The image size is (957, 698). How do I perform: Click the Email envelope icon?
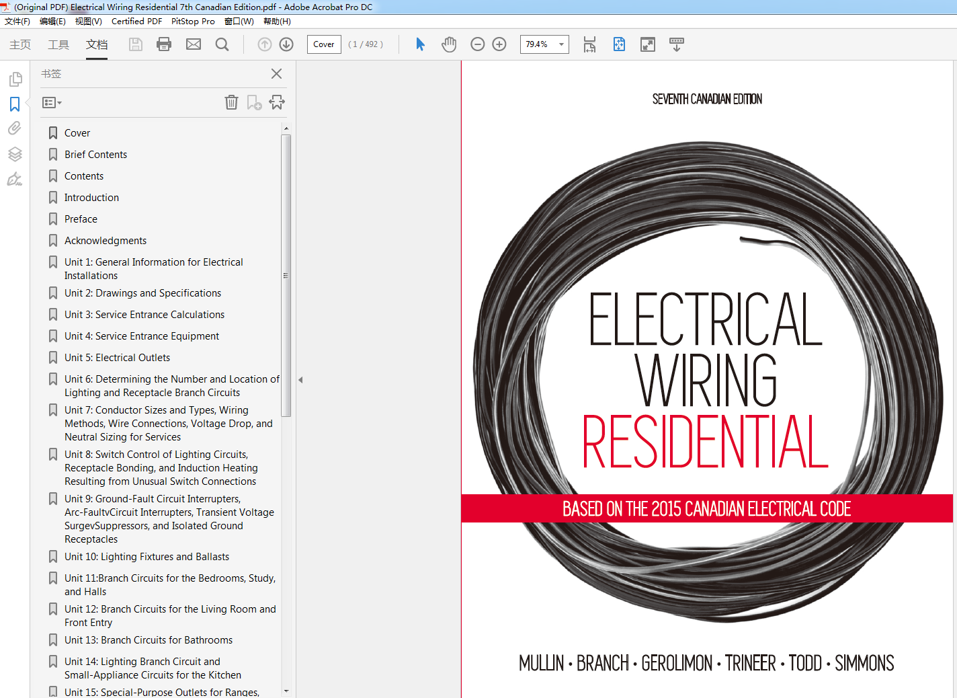[194, 44]
